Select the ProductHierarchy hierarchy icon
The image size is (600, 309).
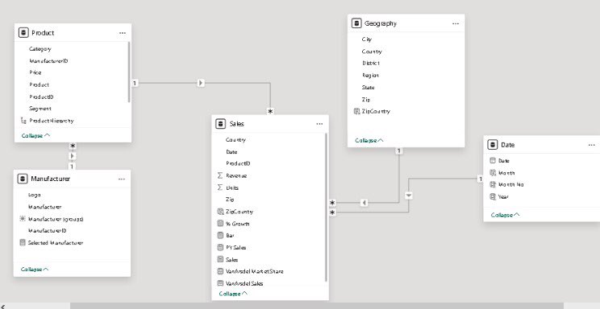23,121
